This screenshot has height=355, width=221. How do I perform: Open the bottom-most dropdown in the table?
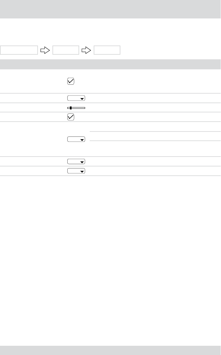tap(76, 171)
